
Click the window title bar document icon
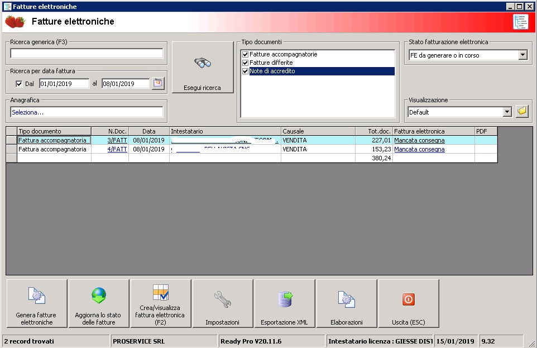[x=7, y=7]
